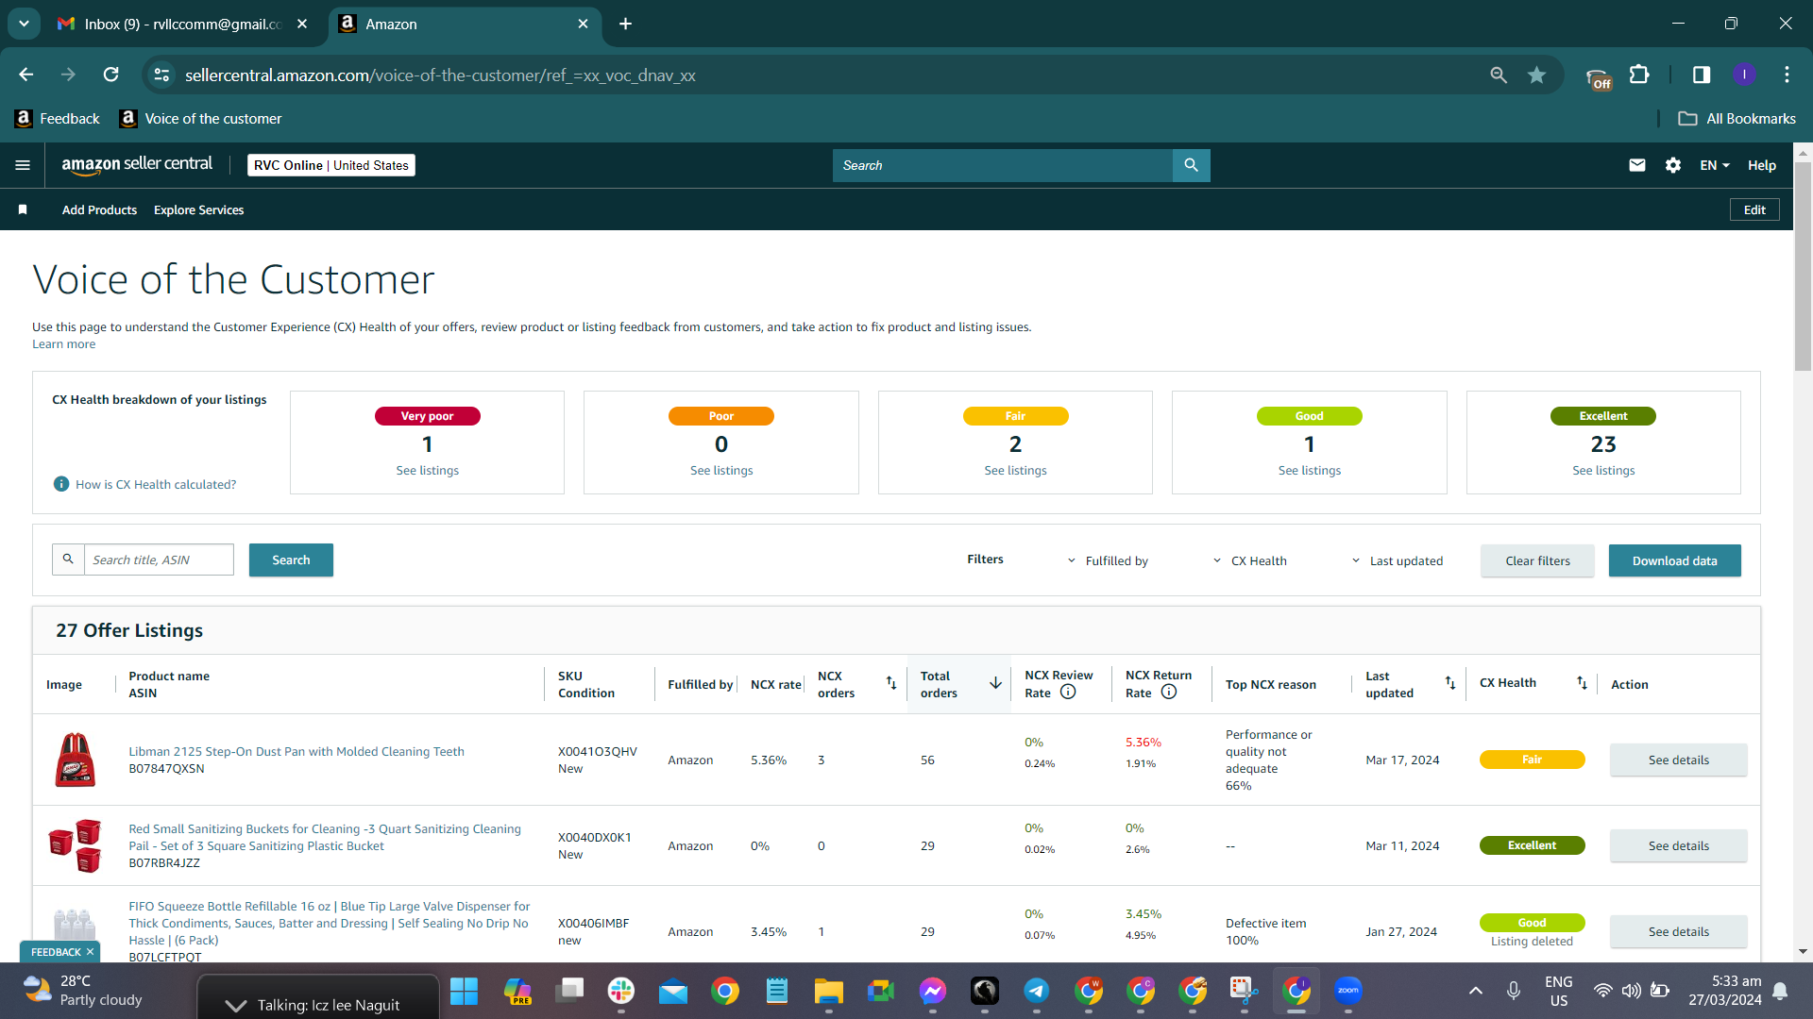Open the Windows Start menu
The height and width of the screenshot is (1019, 1813).
[x=464, y=990]
